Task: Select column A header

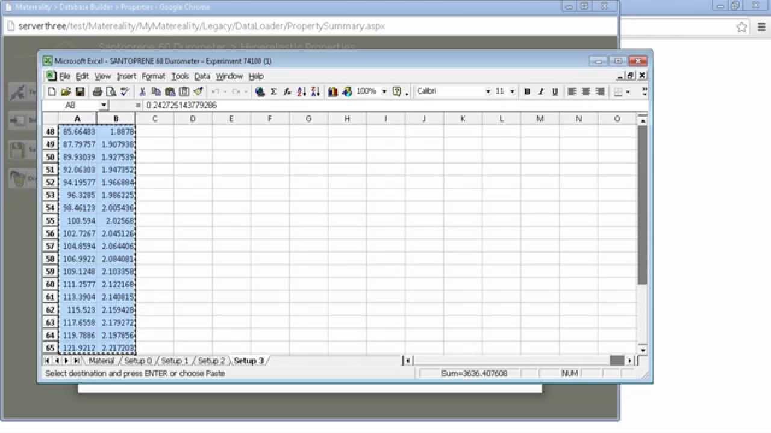Action: (x=77, y=119)
